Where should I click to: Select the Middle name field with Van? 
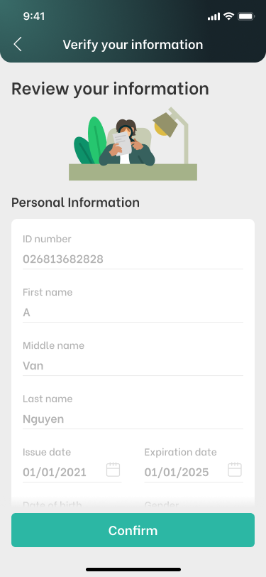(x=133, y=358)
